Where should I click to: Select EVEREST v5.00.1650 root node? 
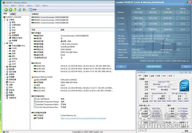[x=14, y=17]
